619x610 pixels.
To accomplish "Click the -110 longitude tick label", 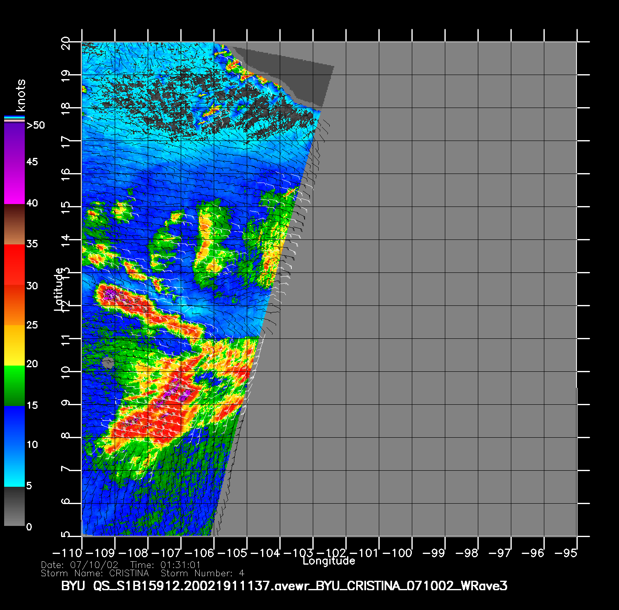I will coord(68,553).
